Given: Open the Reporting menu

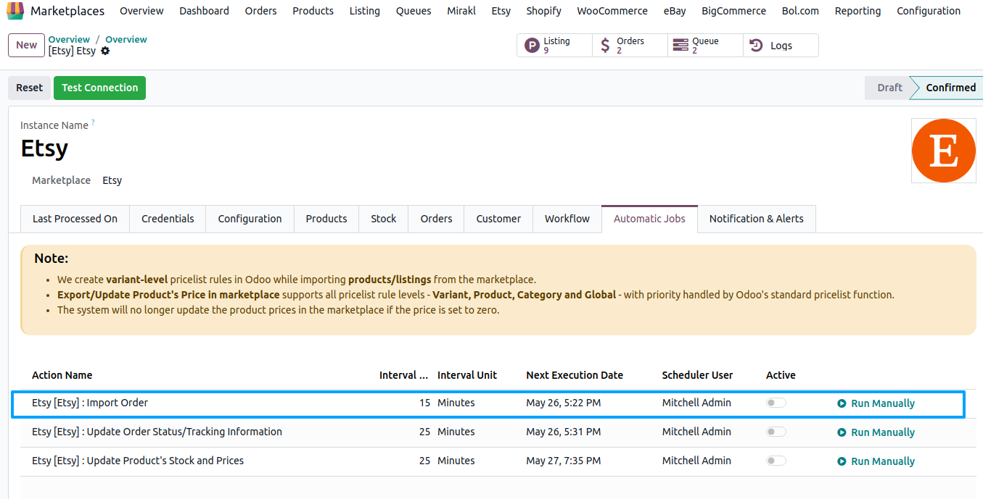Looking at the screenshot, I should [x=857, y=11].
